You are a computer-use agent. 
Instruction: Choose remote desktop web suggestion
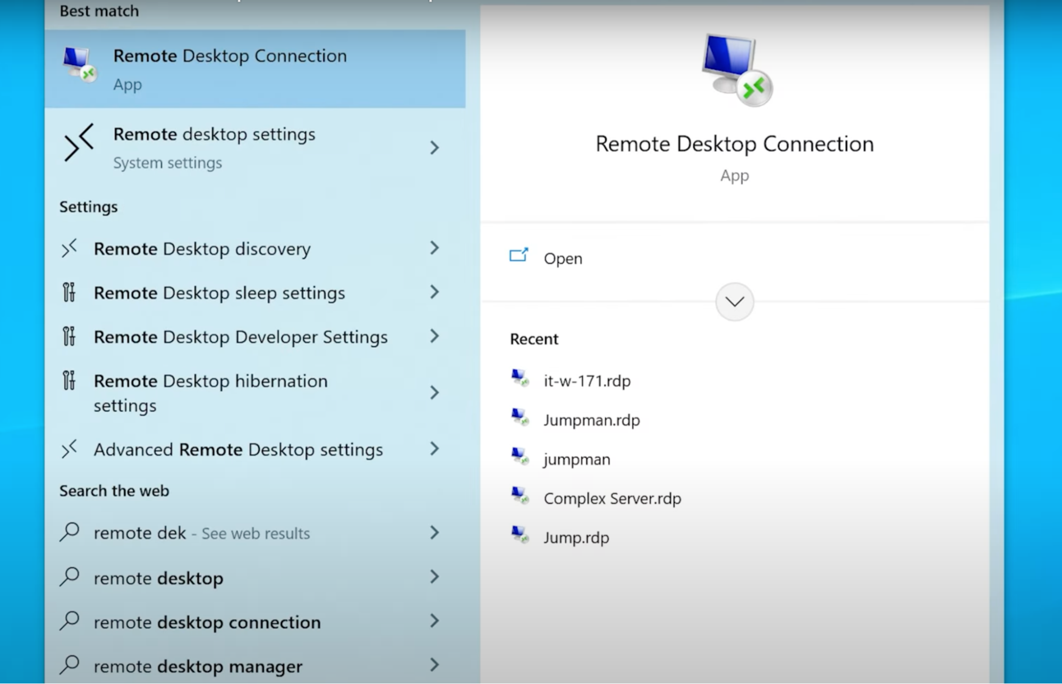coord(255,578)
